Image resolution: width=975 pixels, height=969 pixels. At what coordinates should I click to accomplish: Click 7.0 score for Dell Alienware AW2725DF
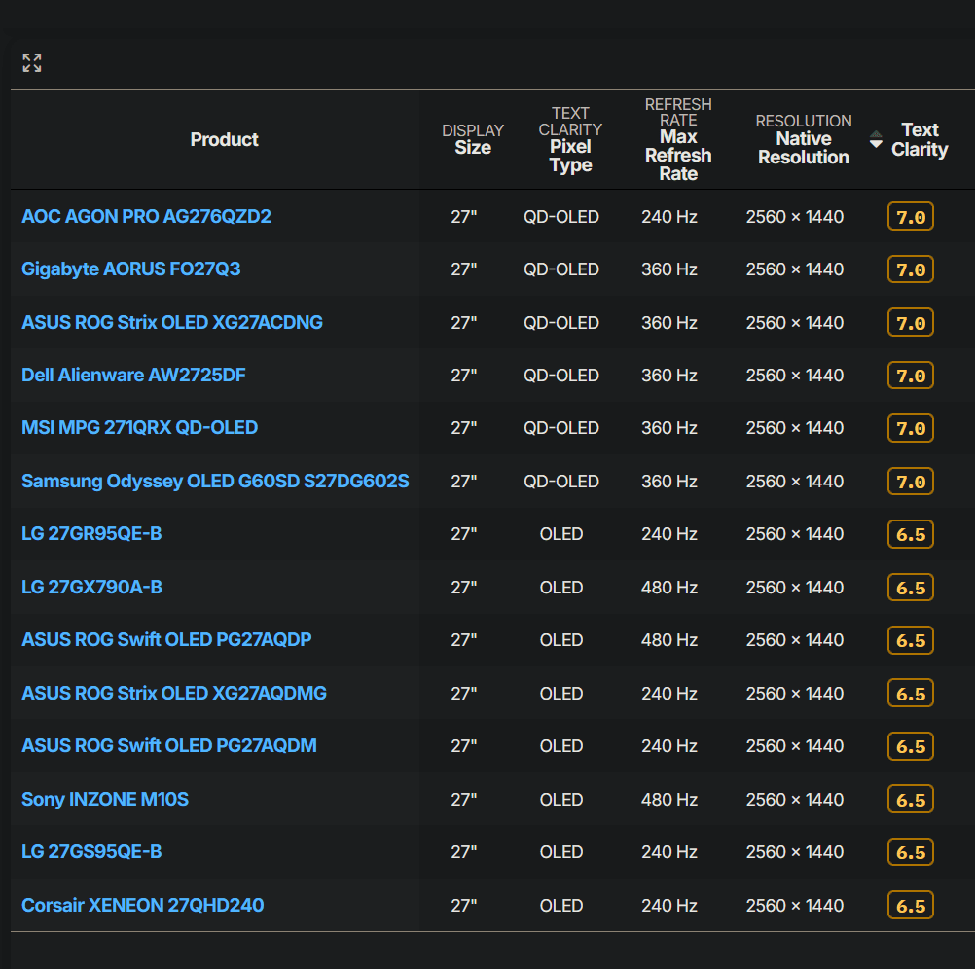pyautogui.click(x=911, y=376)
